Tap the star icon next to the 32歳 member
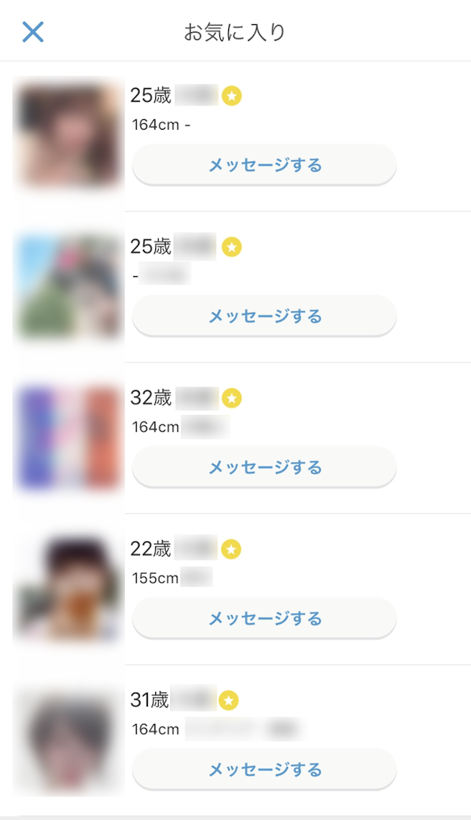 pyautogui.click(x=233, y=399)
